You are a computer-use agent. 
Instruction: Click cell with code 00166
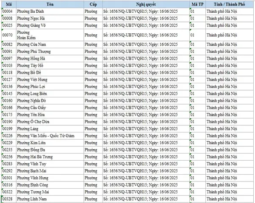[9, 108]
